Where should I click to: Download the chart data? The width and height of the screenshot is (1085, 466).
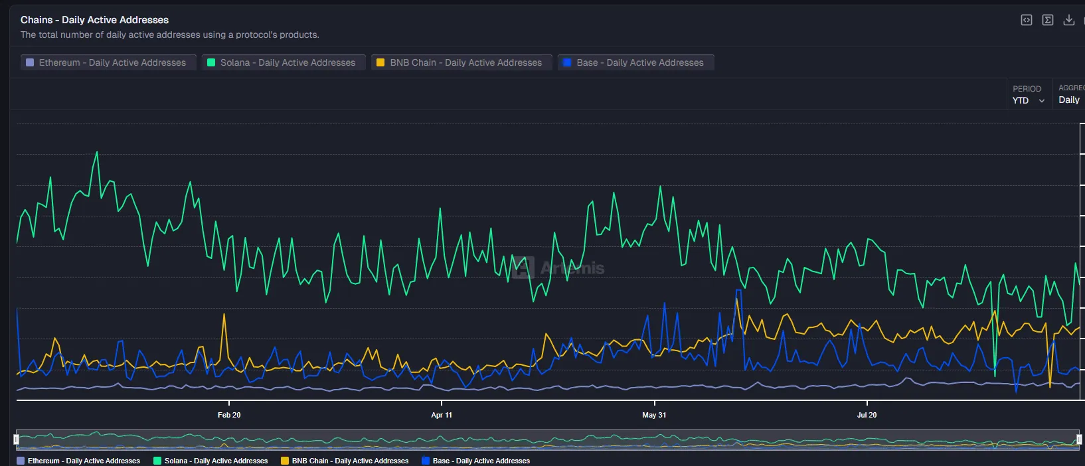pos(1069,20)
